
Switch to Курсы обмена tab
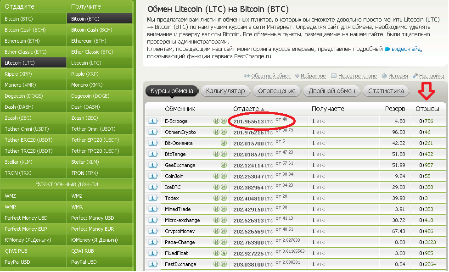click(x=172, y=91)
